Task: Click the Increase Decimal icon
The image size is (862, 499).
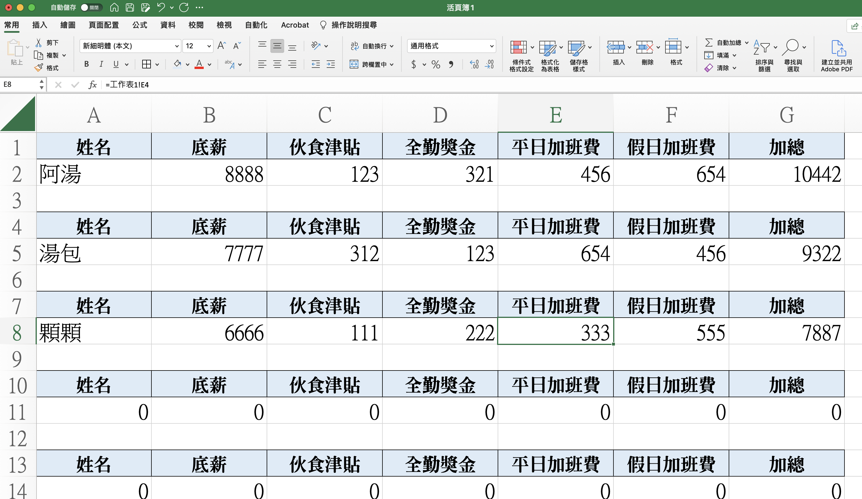Action: tap(474, 64)
